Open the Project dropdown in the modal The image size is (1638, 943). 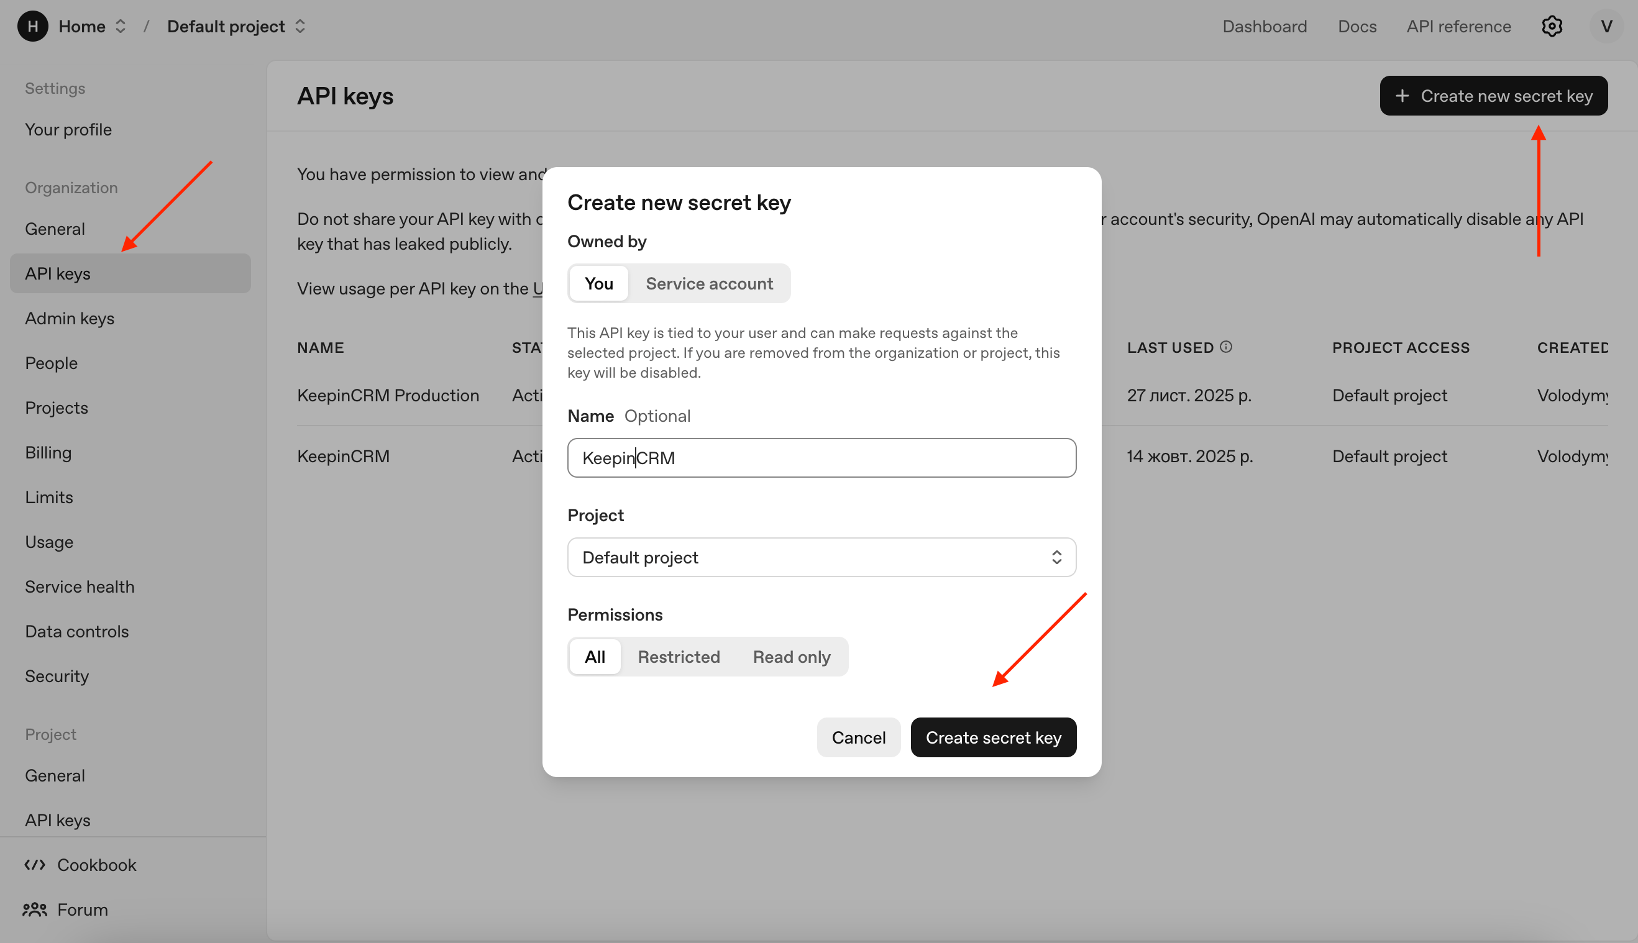[821, 557]
